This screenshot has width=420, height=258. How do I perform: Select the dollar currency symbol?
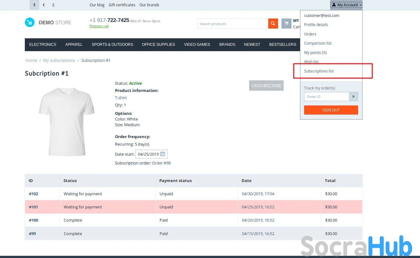tap(34, 5)
